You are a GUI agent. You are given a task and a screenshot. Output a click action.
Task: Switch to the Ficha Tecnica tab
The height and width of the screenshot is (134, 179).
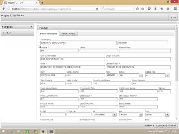pyautogui.click(x=68, y=33)
